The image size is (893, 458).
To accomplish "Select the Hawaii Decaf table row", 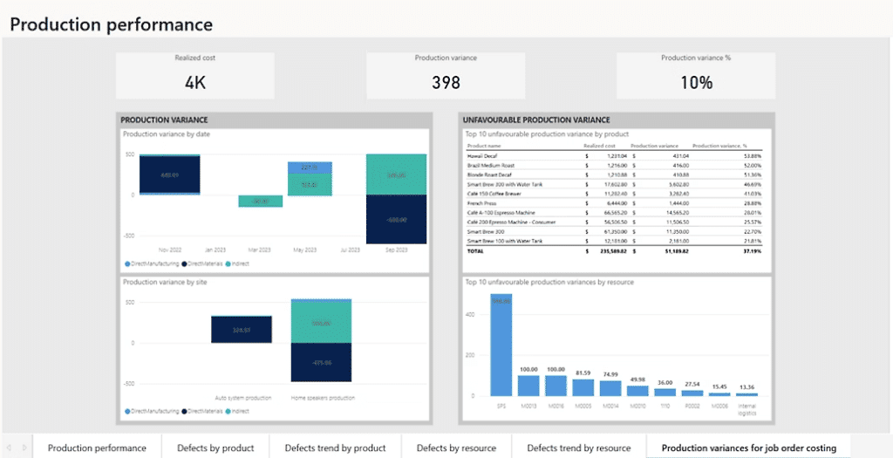I will pyautogui.click(x=614, y=155).
